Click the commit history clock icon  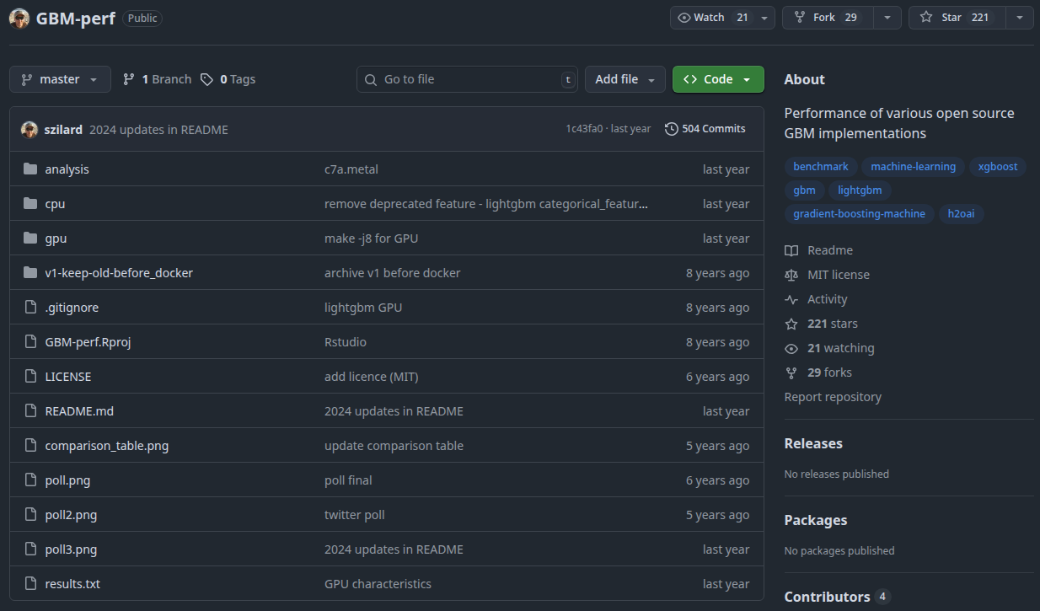click(x=671, y=129)
